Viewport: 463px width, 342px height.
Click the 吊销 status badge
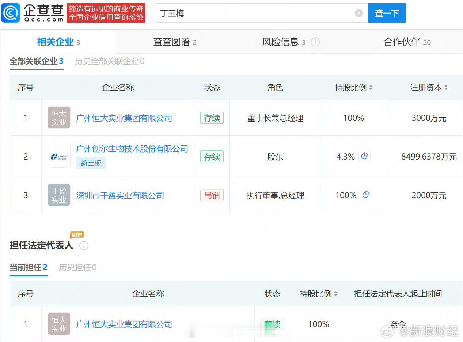212,195
